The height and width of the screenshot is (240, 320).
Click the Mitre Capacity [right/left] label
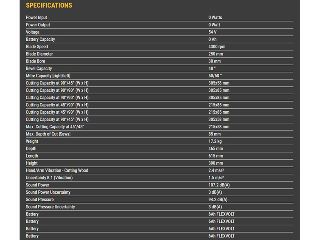50,76
